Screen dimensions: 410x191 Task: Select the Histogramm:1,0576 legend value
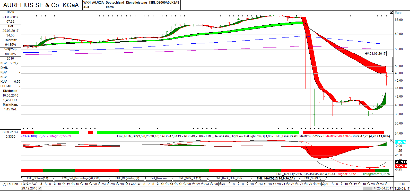pos(376,174)
